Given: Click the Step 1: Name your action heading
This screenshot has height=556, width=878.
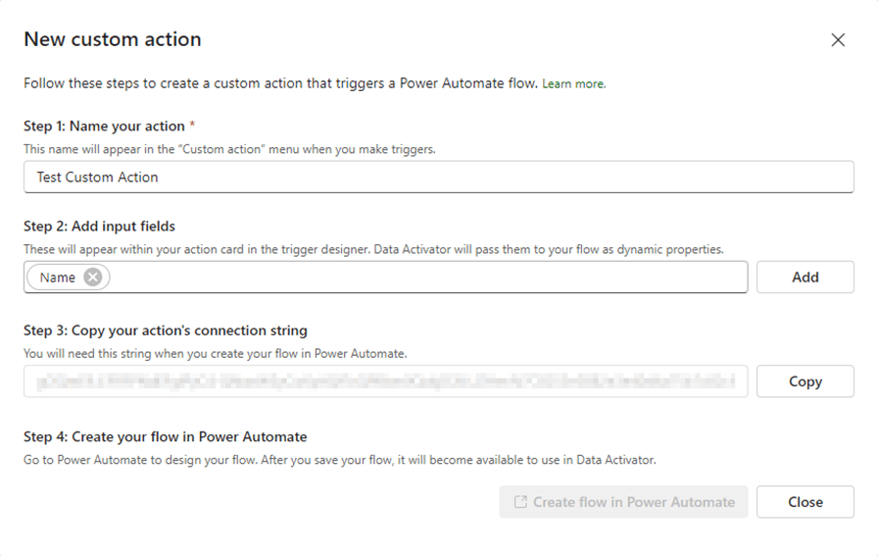Looking at the screenshot, I should [104, 126].
